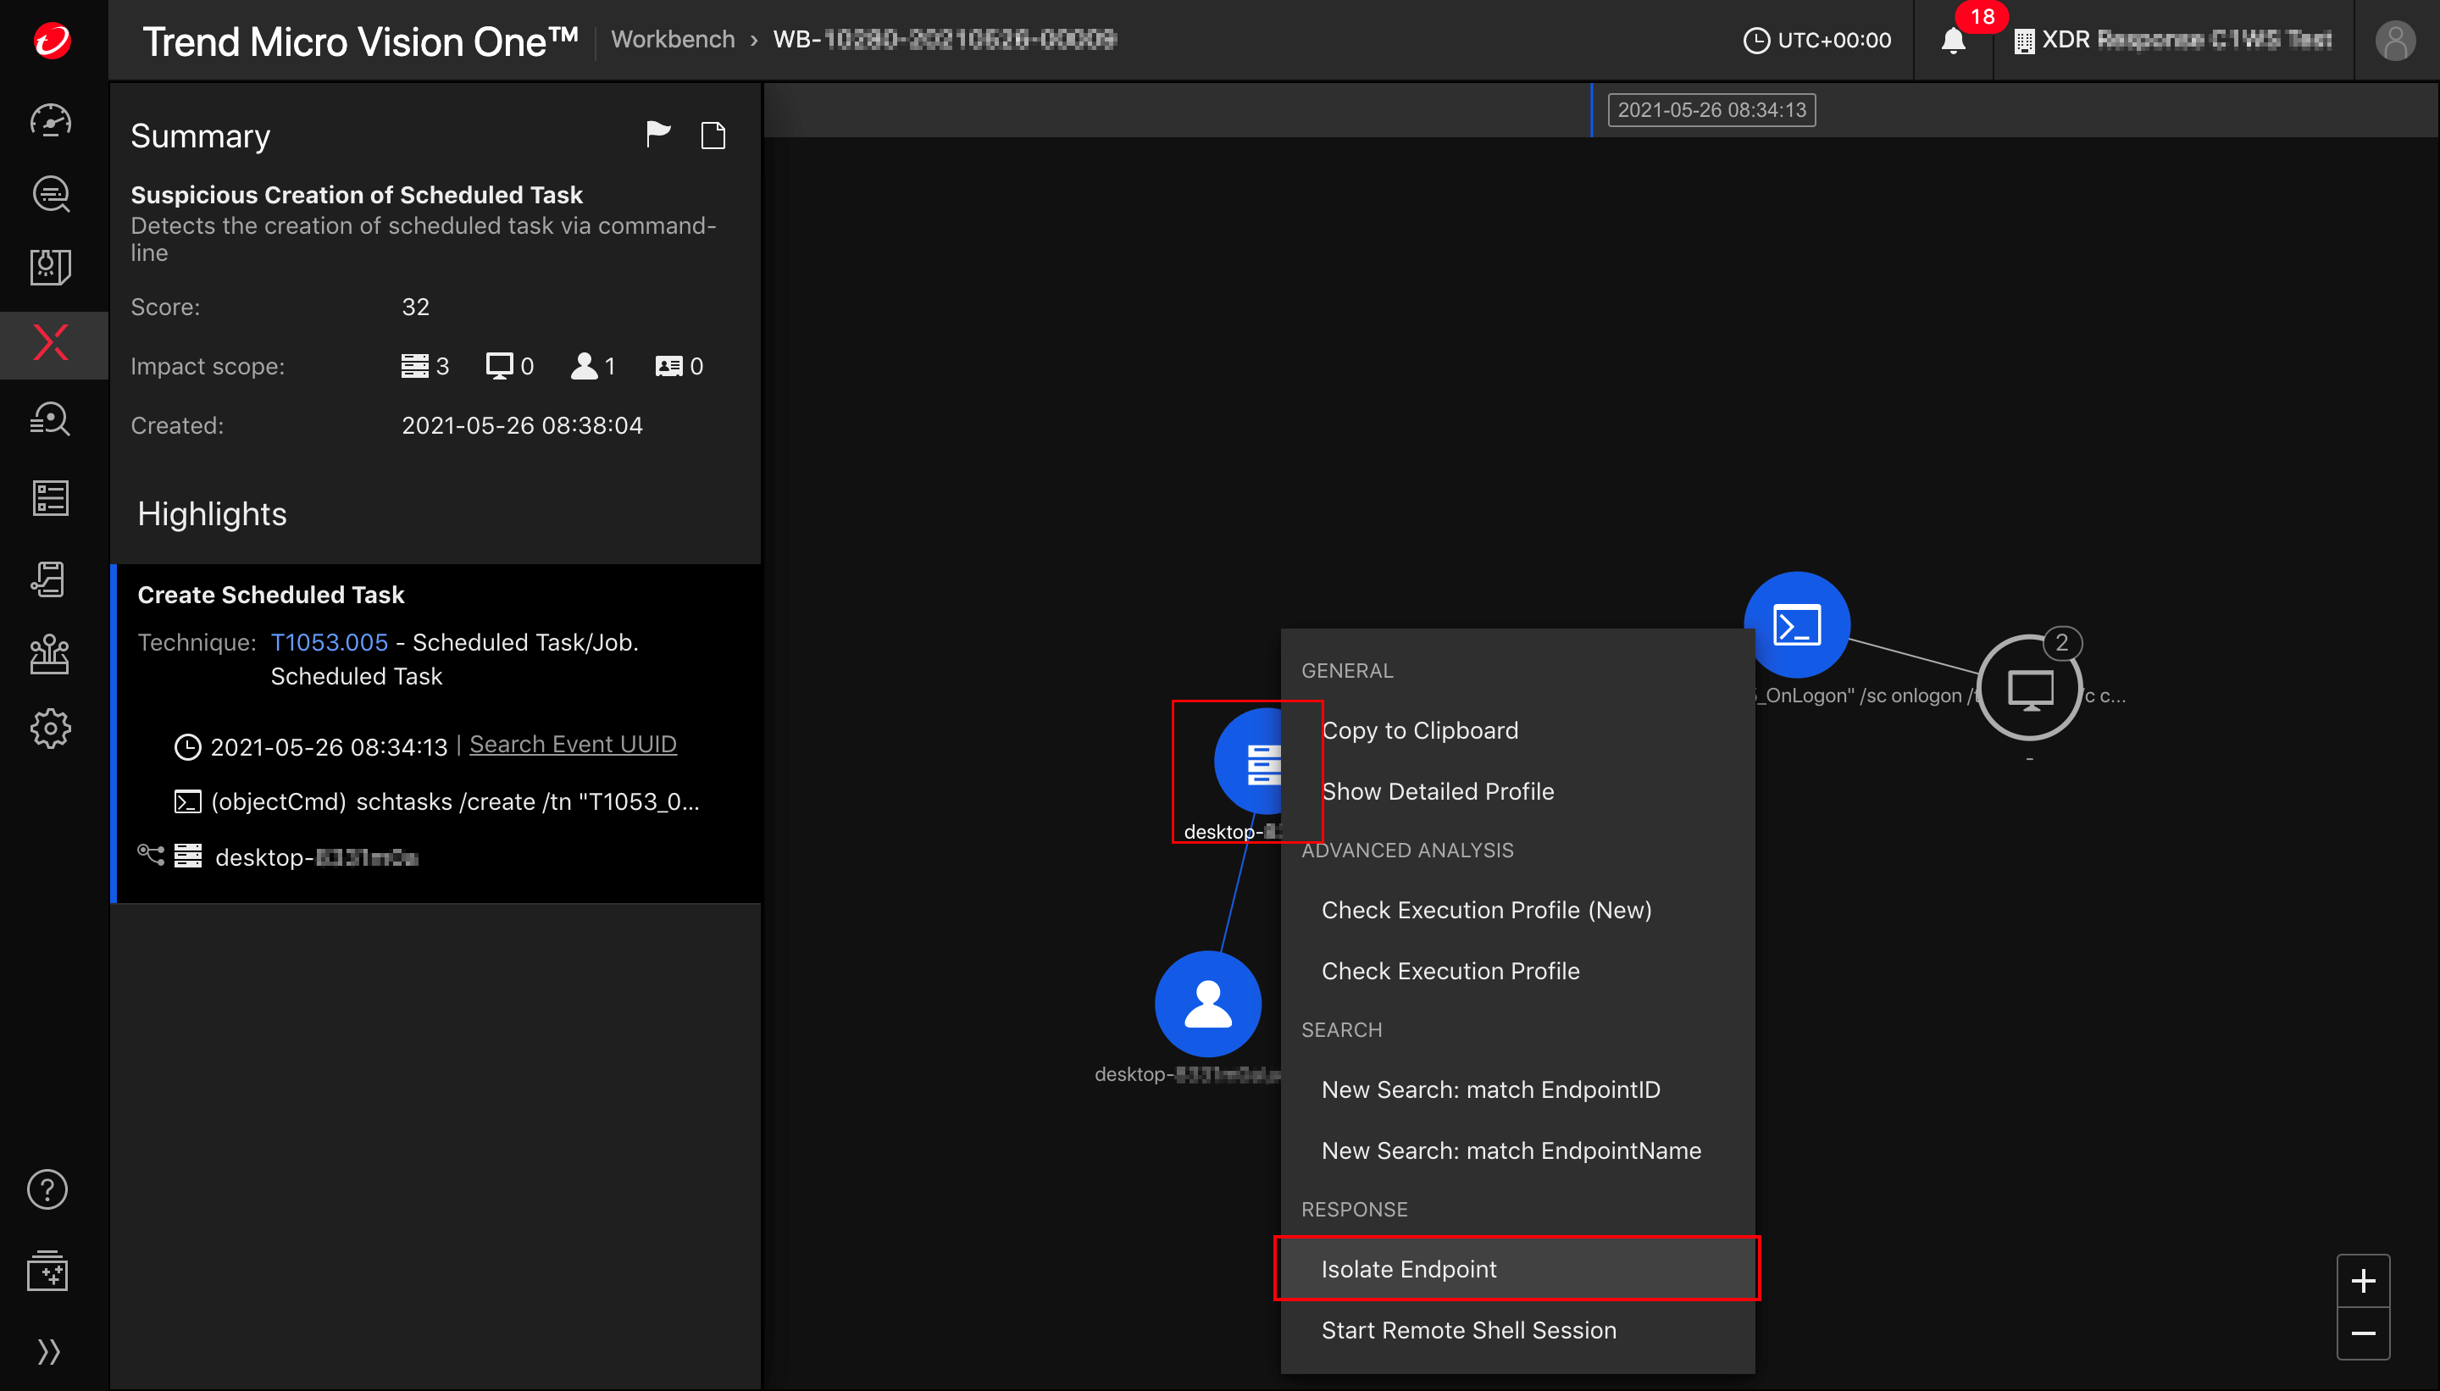Click the Search Event UUID hyperlink
This screenshot has height=1391, width=2440.
point(572,744)
